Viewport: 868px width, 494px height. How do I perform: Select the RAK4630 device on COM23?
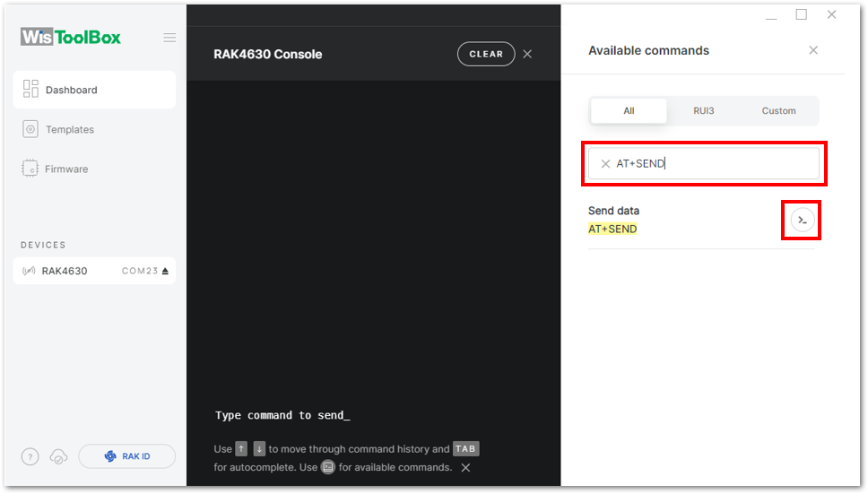94,271
